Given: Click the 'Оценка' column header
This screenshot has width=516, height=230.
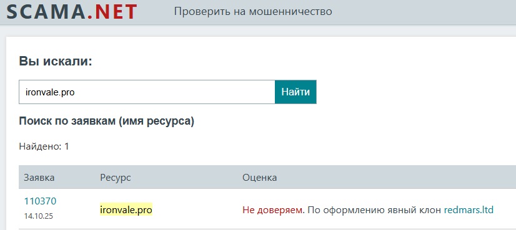Looking at the screenshot, I should (260, 178).
